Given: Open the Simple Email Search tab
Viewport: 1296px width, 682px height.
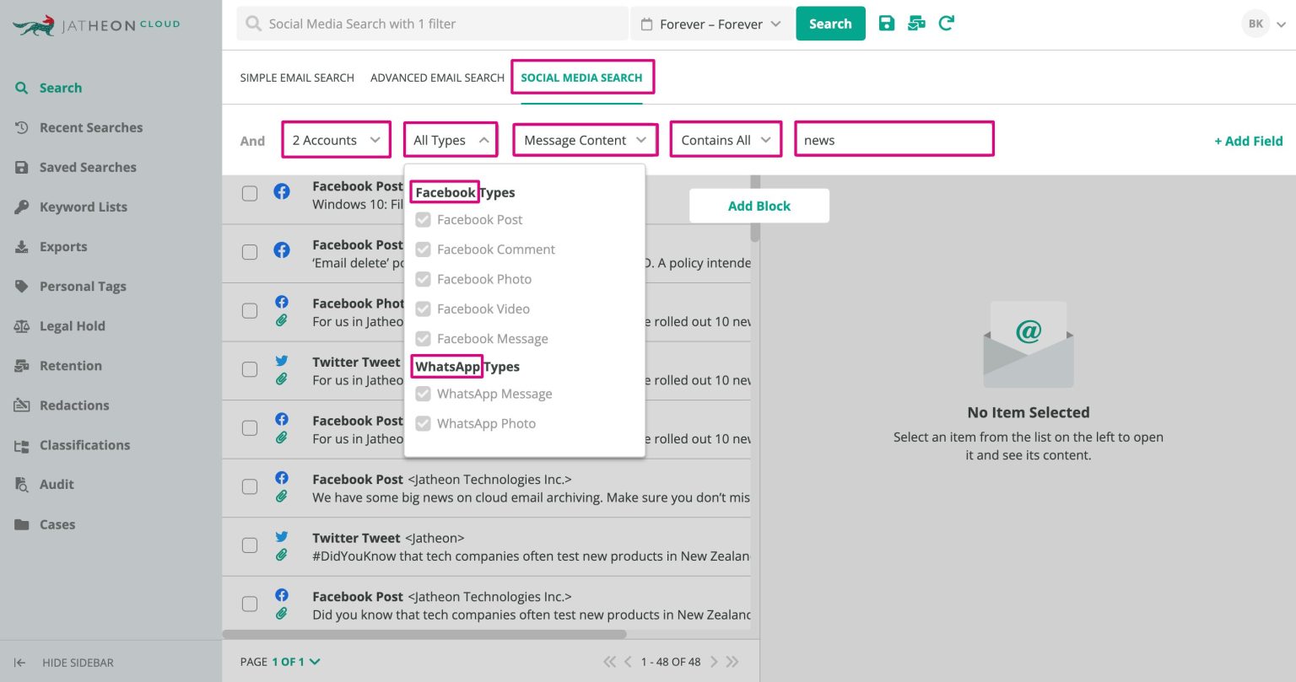Looking at the screenshot, I should click(x=297, y=77).
